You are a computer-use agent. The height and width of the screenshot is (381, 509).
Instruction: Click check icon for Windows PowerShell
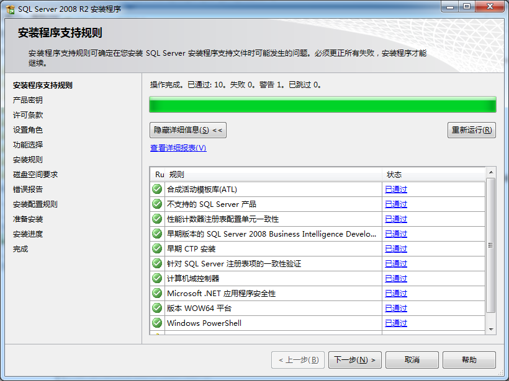pyautogui.click(x=157, y=323)
